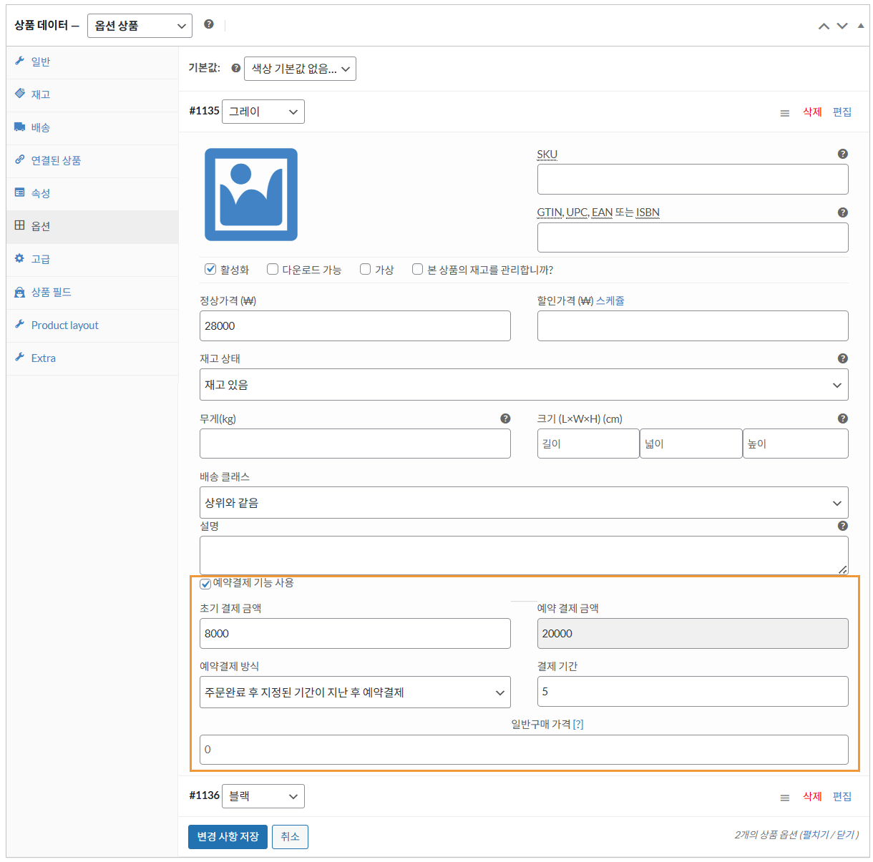
Task: Enable the 다운로드 가능 checkbox
Action: [x=273, y=270]
